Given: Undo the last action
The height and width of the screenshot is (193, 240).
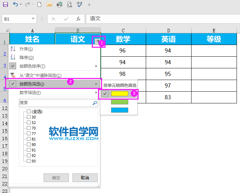Looking at the screenshot, I should (15, 4).
